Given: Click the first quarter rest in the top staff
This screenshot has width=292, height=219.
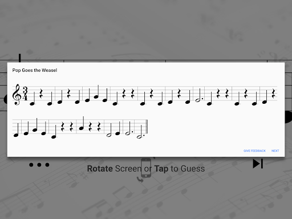Looking at the screenshot, I should click(x=41, y=94).
